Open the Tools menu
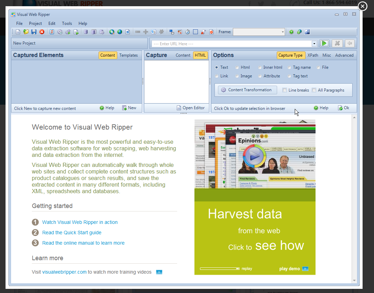 coord(67,23)
